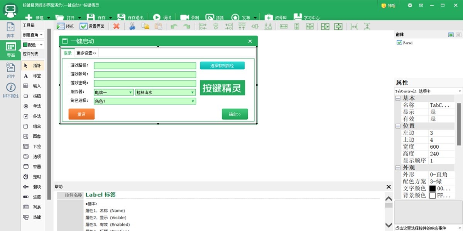Open the 附件 attachments sidebar panel
463x231 pixels.
pyautogui.click(x=11, y=70)
